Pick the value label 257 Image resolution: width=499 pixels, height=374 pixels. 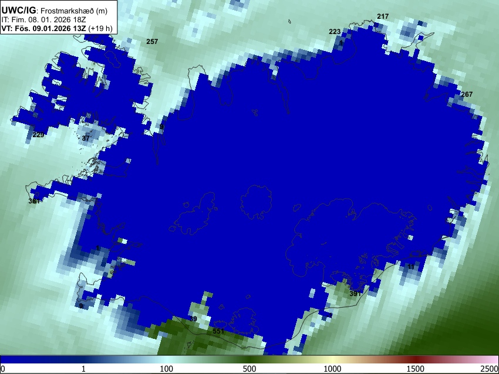pos(152,41)
